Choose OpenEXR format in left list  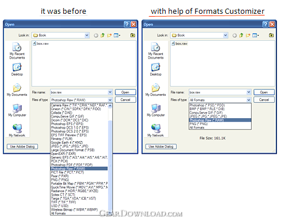click(79, 154)
